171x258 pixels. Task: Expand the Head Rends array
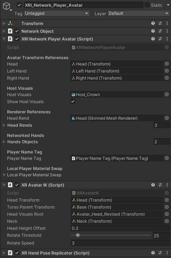pyautogui.click(x=4, y=125)
